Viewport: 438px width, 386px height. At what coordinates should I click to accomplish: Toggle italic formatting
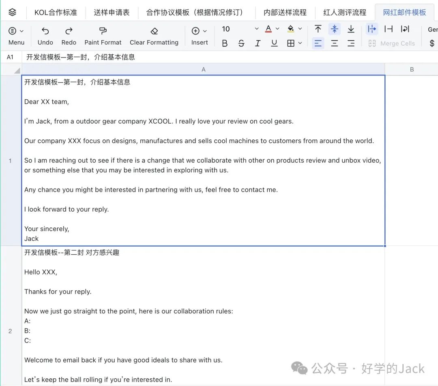click(258, 43)
